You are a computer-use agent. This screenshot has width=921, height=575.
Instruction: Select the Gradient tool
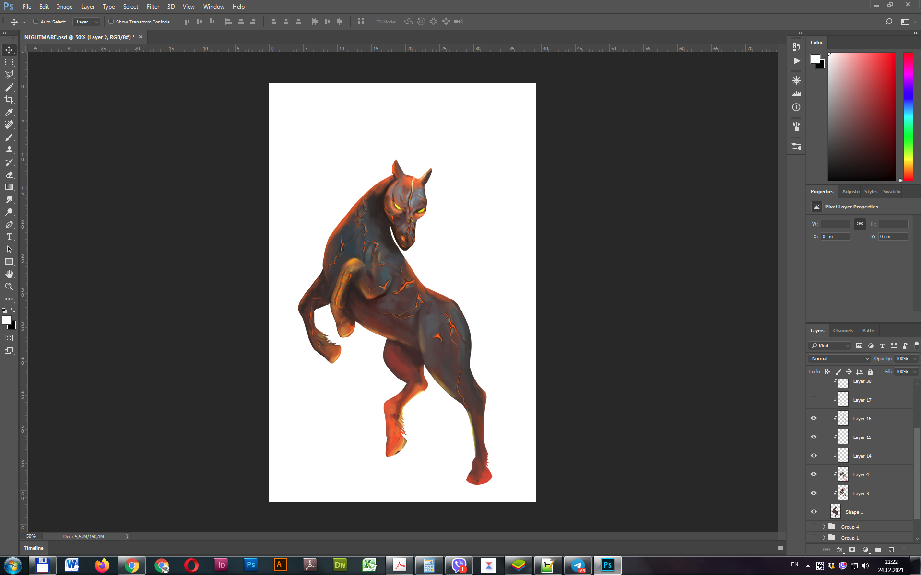tap(9, 187)
